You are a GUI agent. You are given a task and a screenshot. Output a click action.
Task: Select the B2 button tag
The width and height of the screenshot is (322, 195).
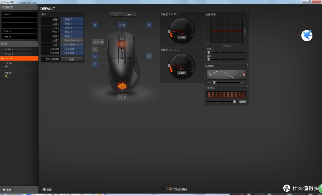(149, 25)
